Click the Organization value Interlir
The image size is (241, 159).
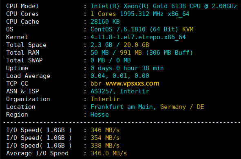pyautogui.click(x=105, y=99)
